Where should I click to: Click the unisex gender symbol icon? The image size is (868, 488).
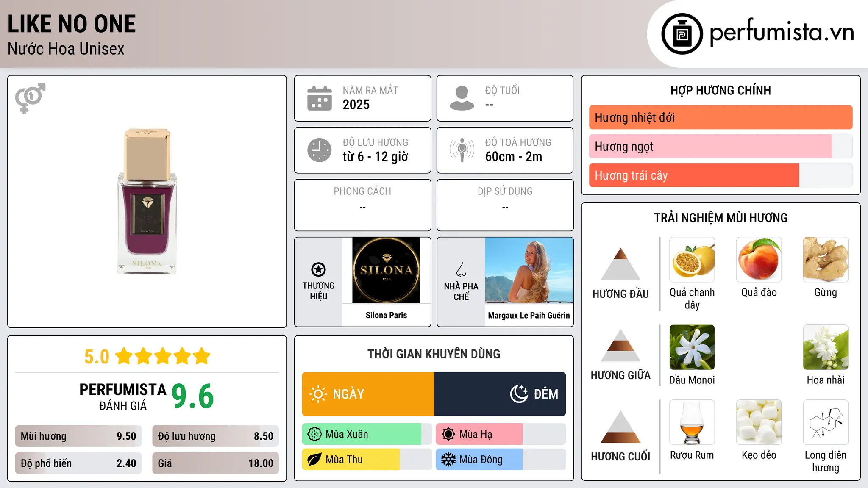[x=30, y=98]
